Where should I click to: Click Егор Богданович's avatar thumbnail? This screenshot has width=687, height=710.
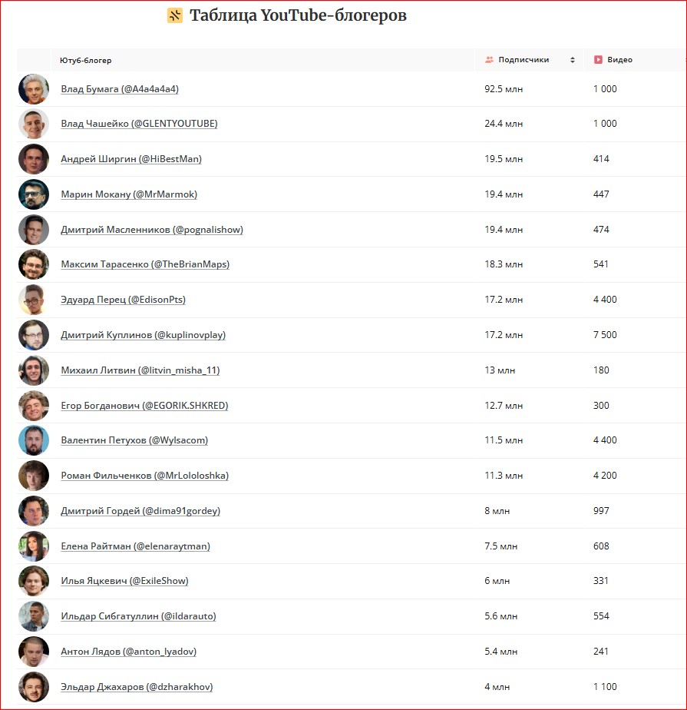point(34,406)
